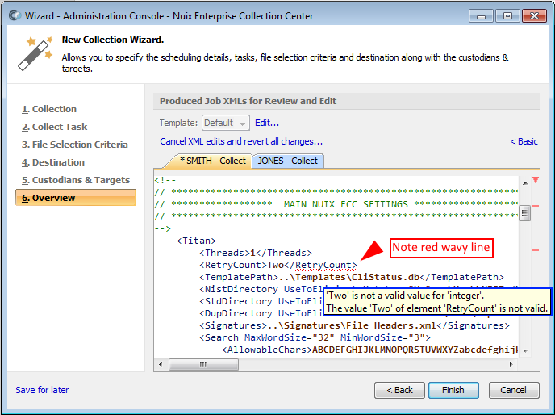
Task: Click the red error triangle marker
Action: pyautogui.click(x=536, y=180)
